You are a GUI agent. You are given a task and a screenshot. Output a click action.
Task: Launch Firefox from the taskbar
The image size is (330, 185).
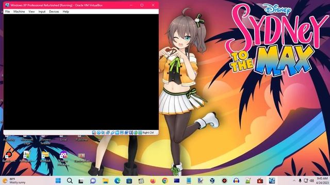pos(153,180)
